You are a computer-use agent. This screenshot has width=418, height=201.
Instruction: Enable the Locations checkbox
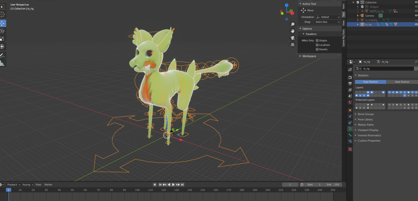(317, 45)
